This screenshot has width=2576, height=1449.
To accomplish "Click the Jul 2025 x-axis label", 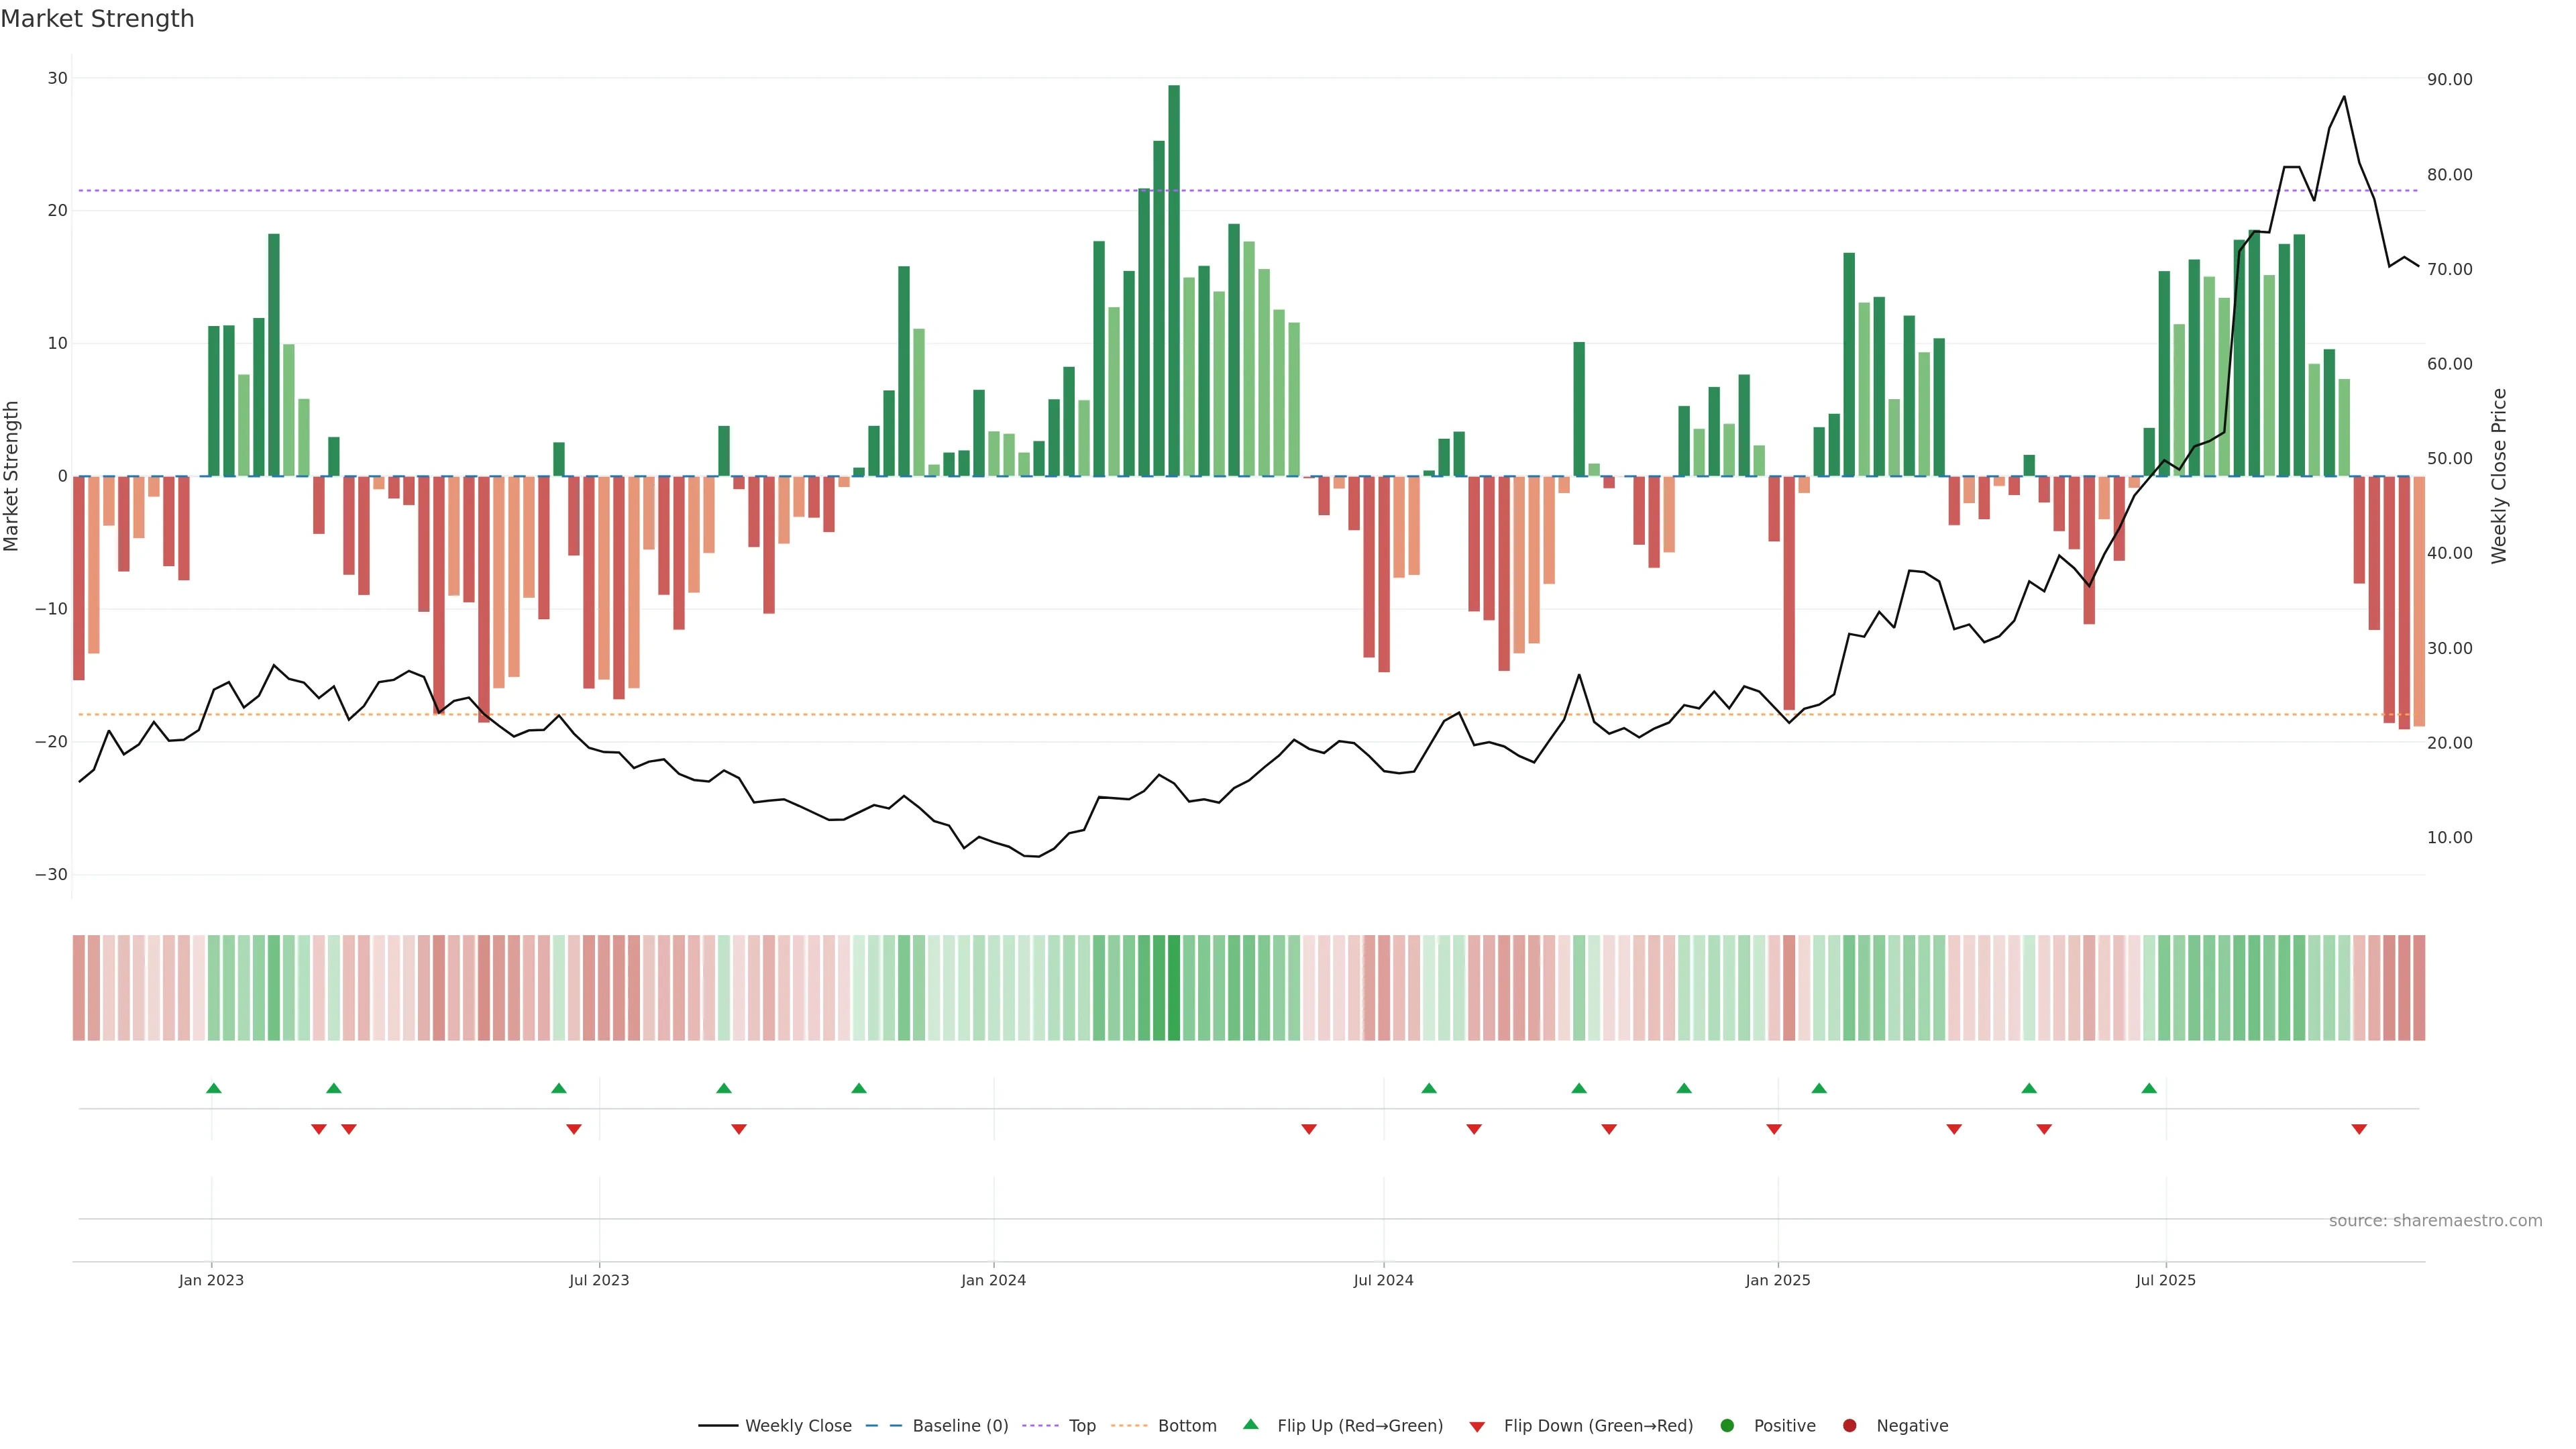I will click(2165, 1280).
